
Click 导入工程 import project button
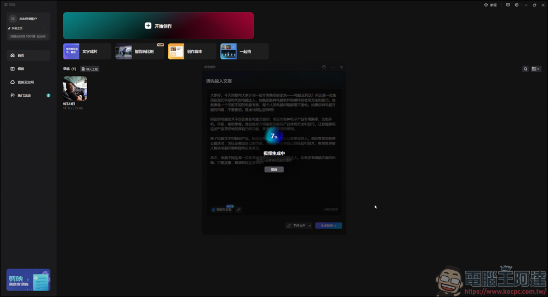[x=89, y=69]
